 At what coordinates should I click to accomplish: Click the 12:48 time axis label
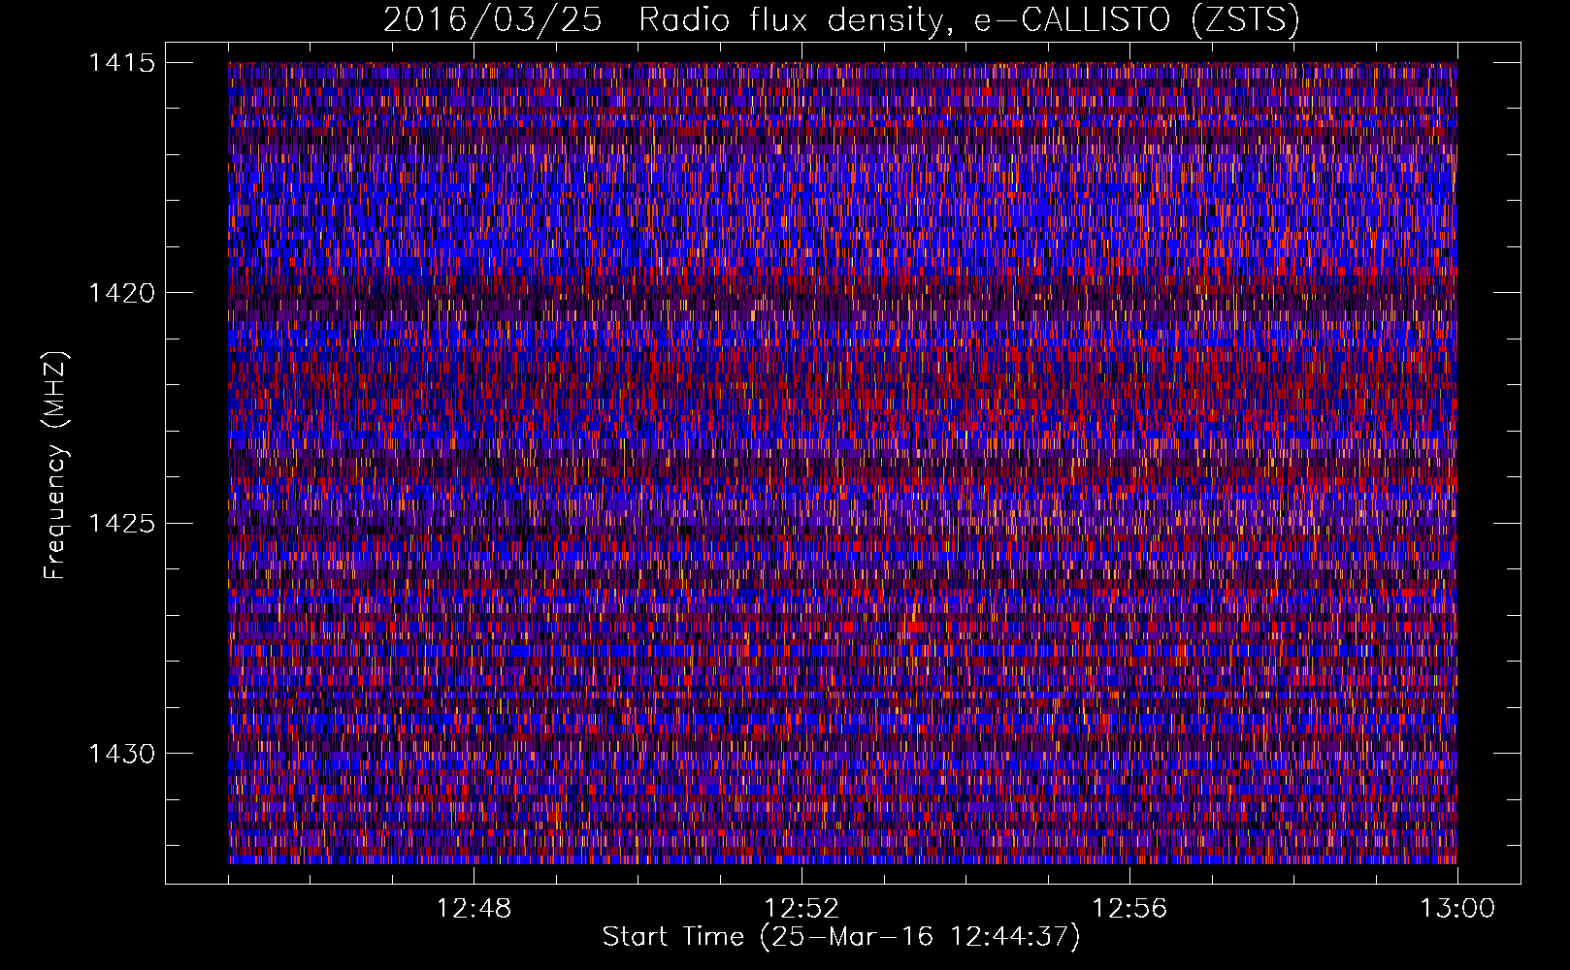[474, 909]
